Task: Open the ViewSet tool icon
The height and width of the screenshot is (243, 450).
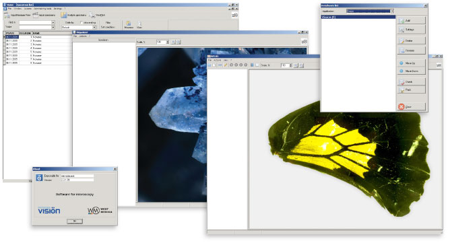Action: click(x=92, y=15)
